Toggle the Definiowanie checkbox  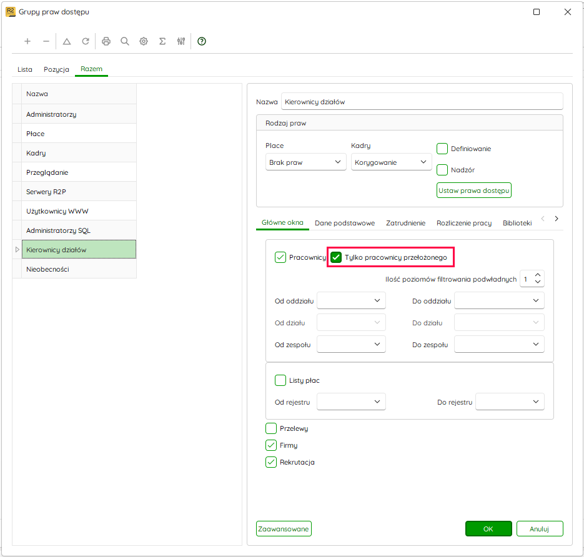point(442,149)
